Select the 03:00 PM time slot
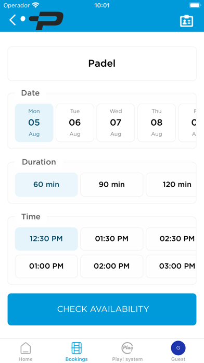The image size is (204, 363). tap(171, 266)
